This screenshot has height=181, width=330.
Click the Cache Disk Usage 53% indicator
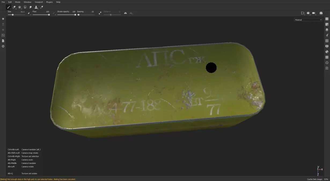tap(318, 179)
